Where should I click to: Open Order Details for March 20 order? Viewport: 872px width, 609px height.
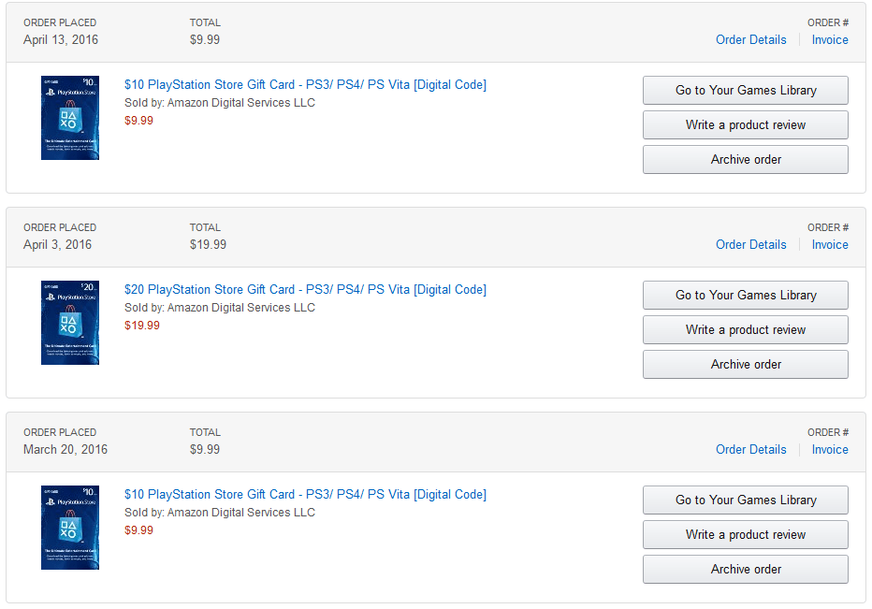[750, 449]
